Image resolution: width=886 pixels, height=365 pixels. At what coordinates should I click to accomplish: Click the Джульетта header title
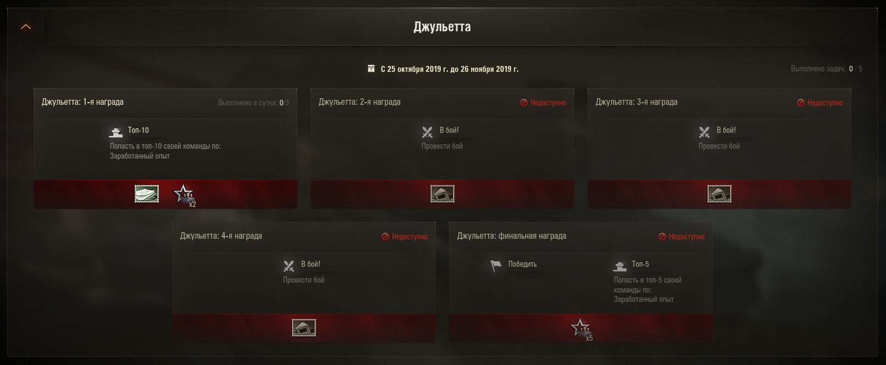click(x=442, y=27)
